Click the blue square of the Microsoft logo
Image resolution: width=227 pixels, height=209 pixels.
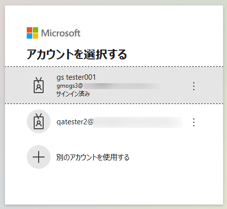(29, 36)
